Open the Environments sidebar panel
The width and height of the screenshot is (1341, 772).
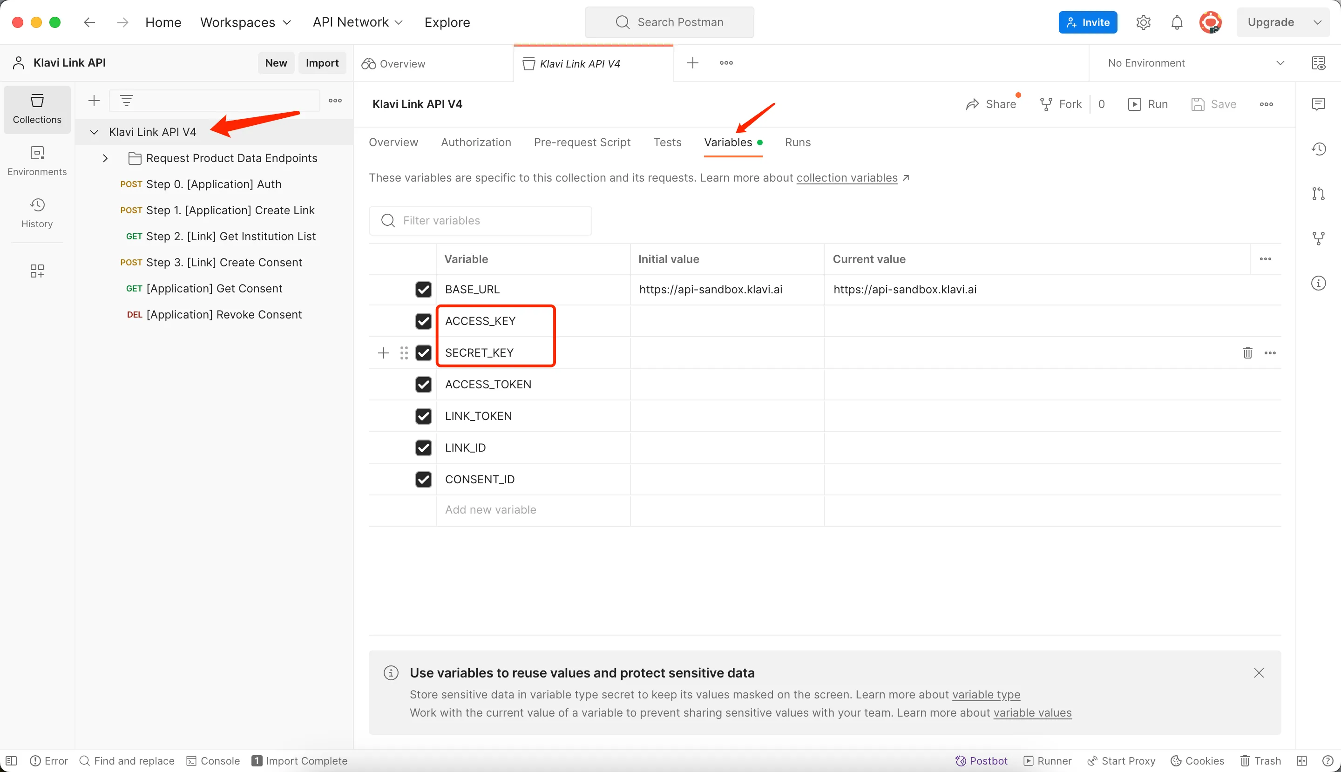tap(37, 161)
